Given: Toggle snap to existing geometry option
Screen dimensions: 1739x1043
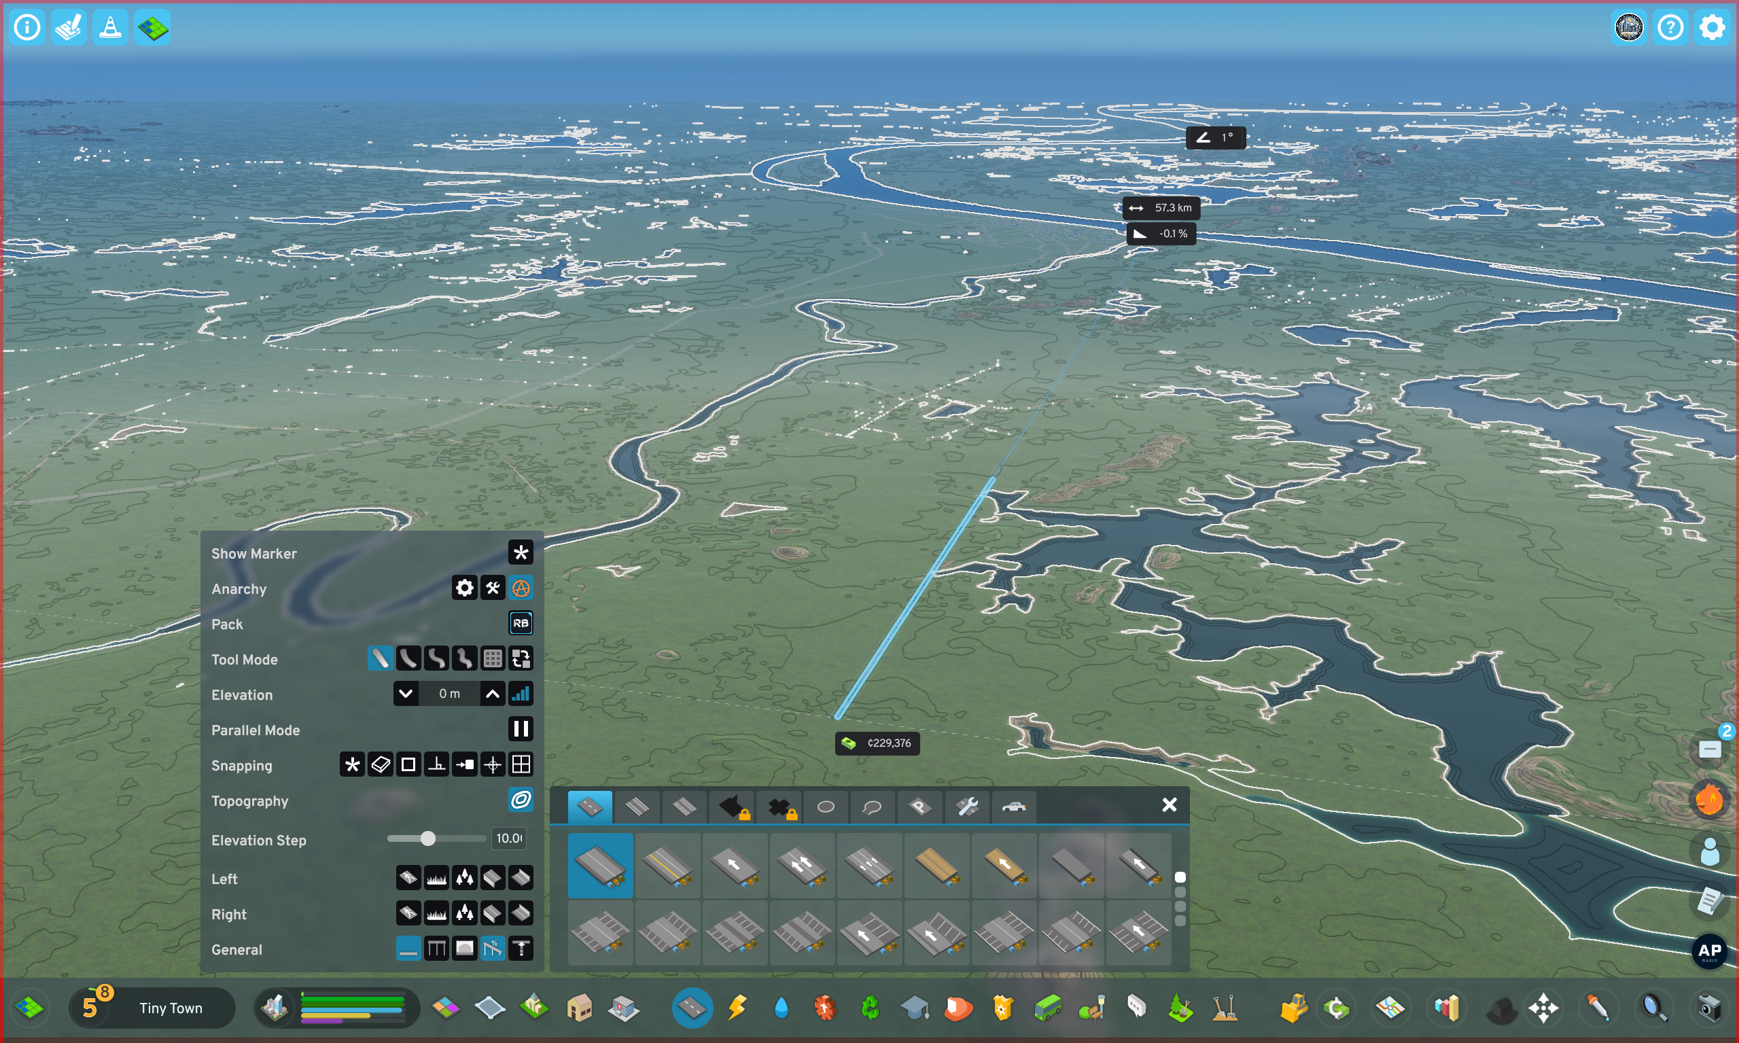Looking at the screenshot, I should 380,764.
